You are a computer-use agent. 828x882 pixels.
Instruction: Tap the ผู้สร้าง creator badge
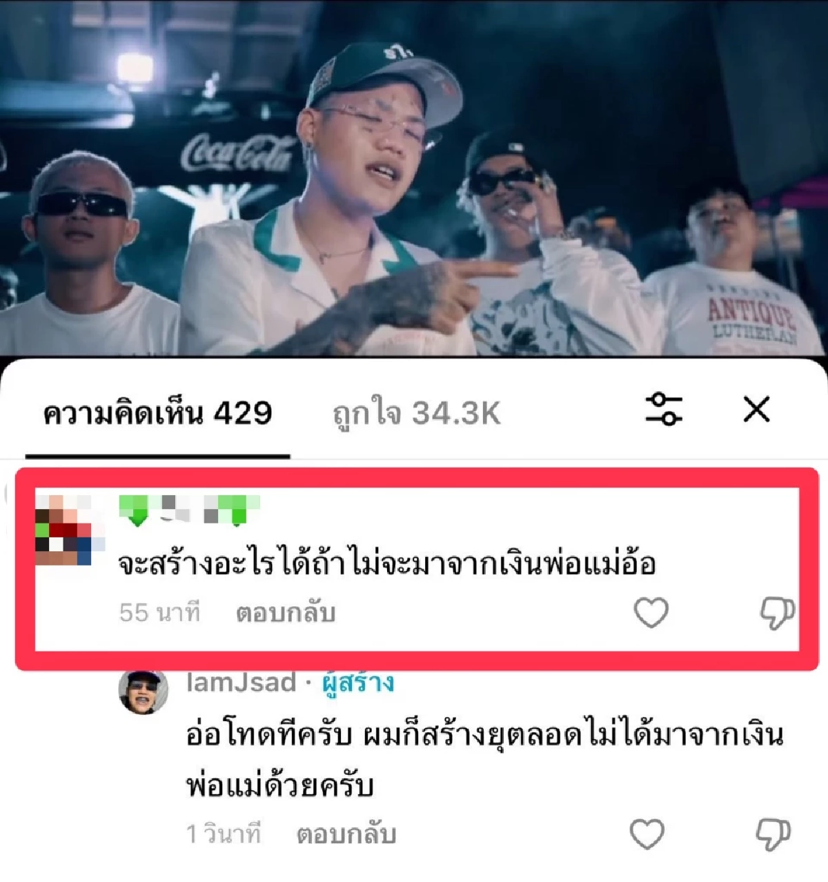(x=359, y=683)
